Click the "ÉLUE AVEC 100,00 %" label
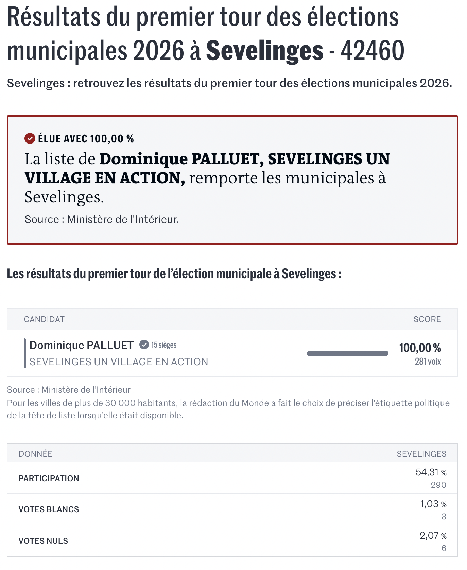 click(86, 139)
